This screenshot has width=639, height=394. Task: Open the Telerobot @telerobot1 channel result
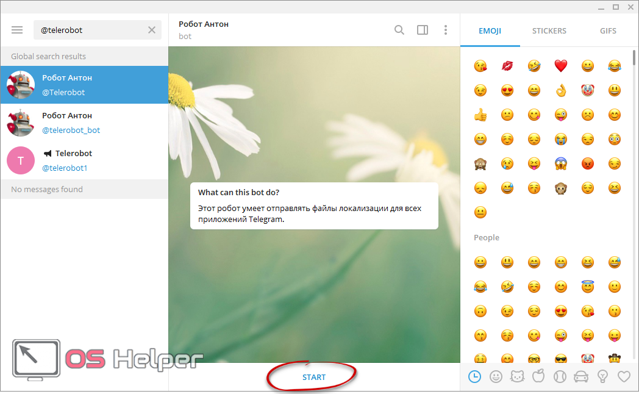click(x=84, y=160)
